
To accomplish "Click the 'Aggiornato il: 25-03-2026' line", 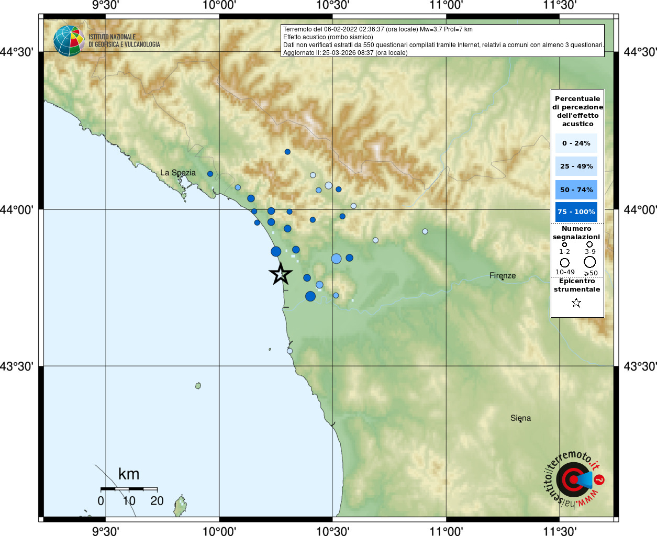I will 346,53.
